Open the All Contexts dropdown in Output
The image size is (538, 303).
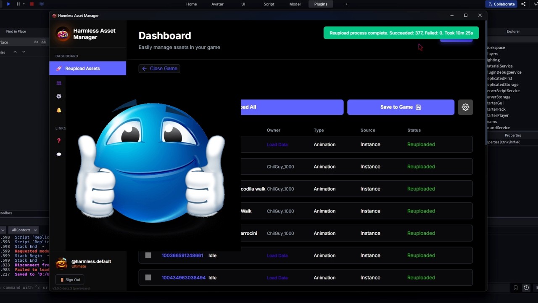(23, 230)
